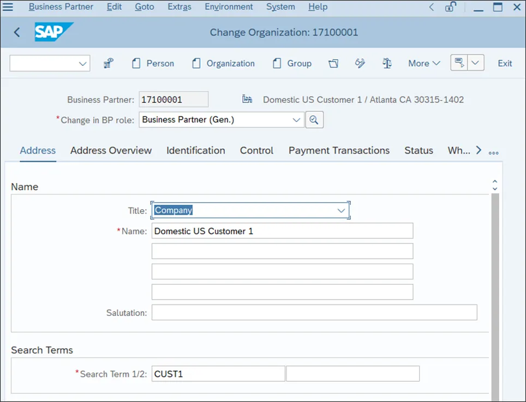
Task: Click the second name line field
Action: [x=282, y=251]
